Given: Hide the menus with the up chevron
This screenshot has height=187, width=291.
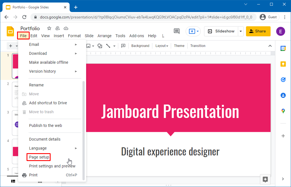Looking at the screenshot, I should pyautogui.click(x=270, y=46).
